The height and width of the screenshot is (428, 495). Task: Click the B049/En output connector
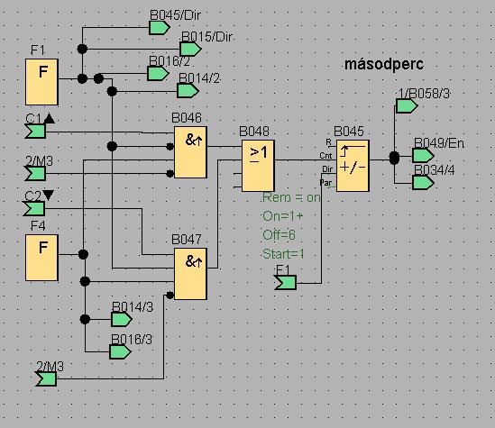[424, 156]
